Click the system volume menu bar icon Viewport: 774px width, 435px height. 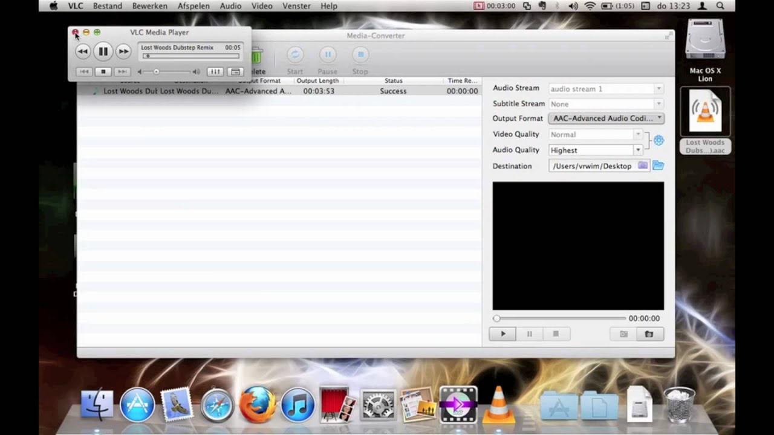(573, 6)
